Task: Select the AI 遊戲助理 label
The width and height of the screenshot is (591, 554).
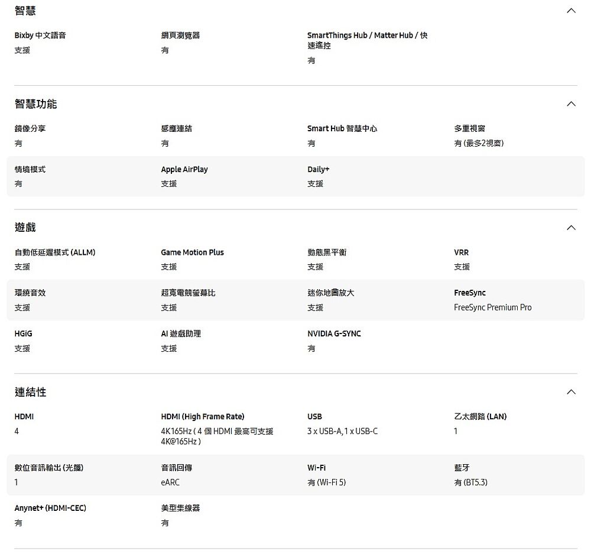Action: coord(181,333)
